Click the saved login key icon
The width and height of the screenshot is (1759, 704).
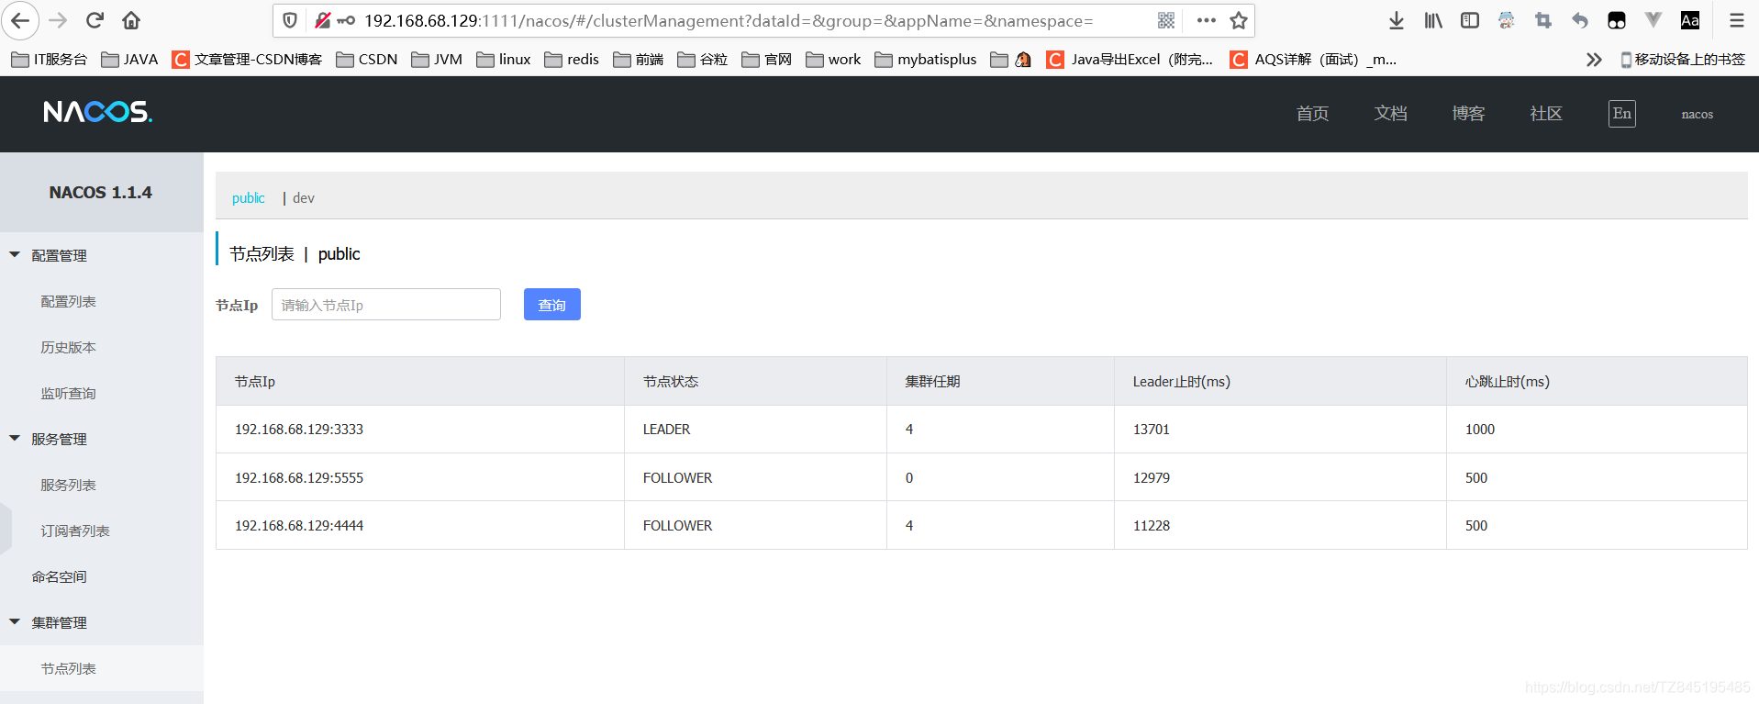[x=346, y=20]
